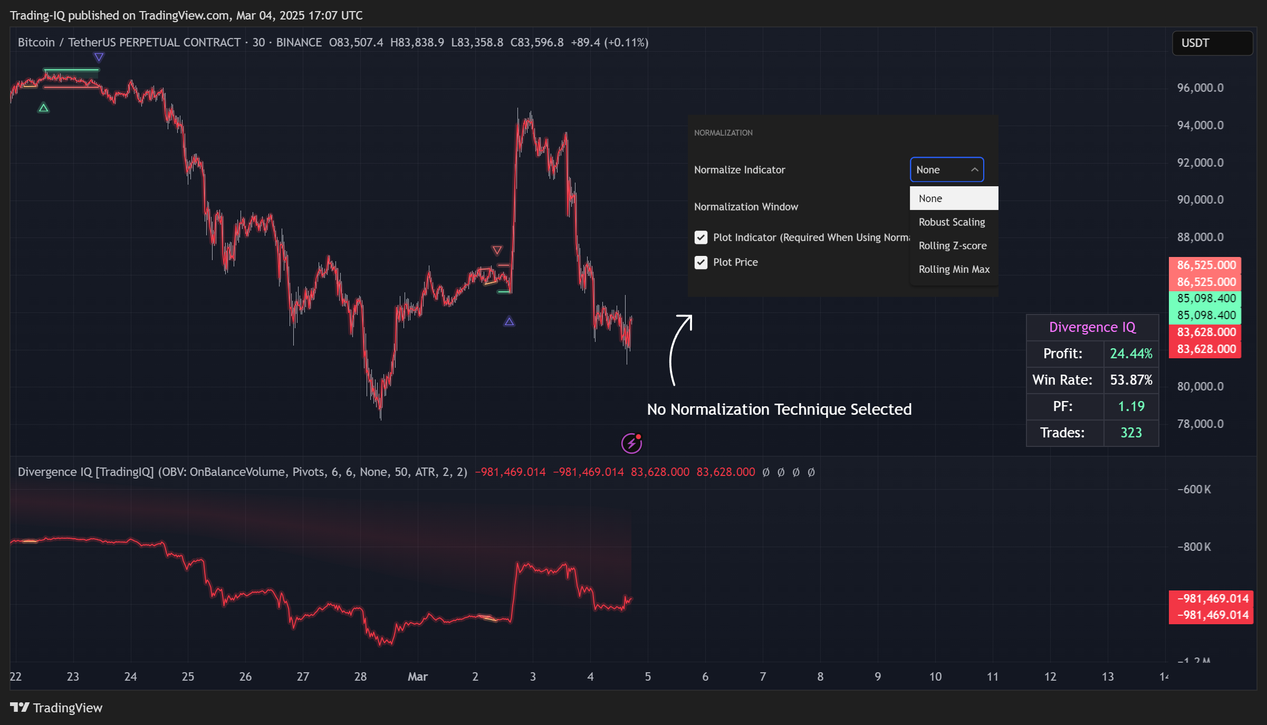Click the upper green 85,098.400 price label
This screenshot has height=725, width=1267.
[1205, 298]
